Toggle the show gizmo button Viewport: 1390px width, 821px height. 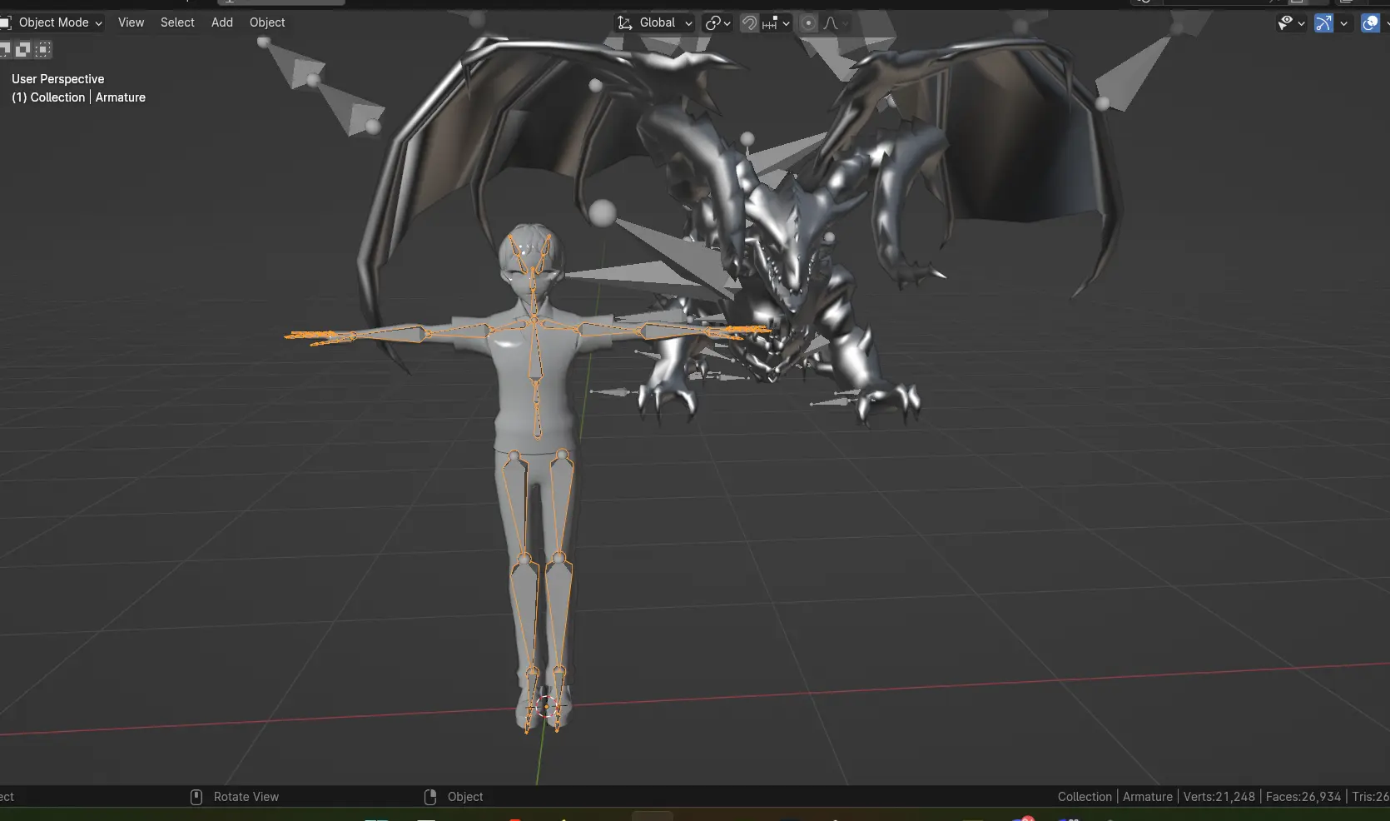point(1323,23)
